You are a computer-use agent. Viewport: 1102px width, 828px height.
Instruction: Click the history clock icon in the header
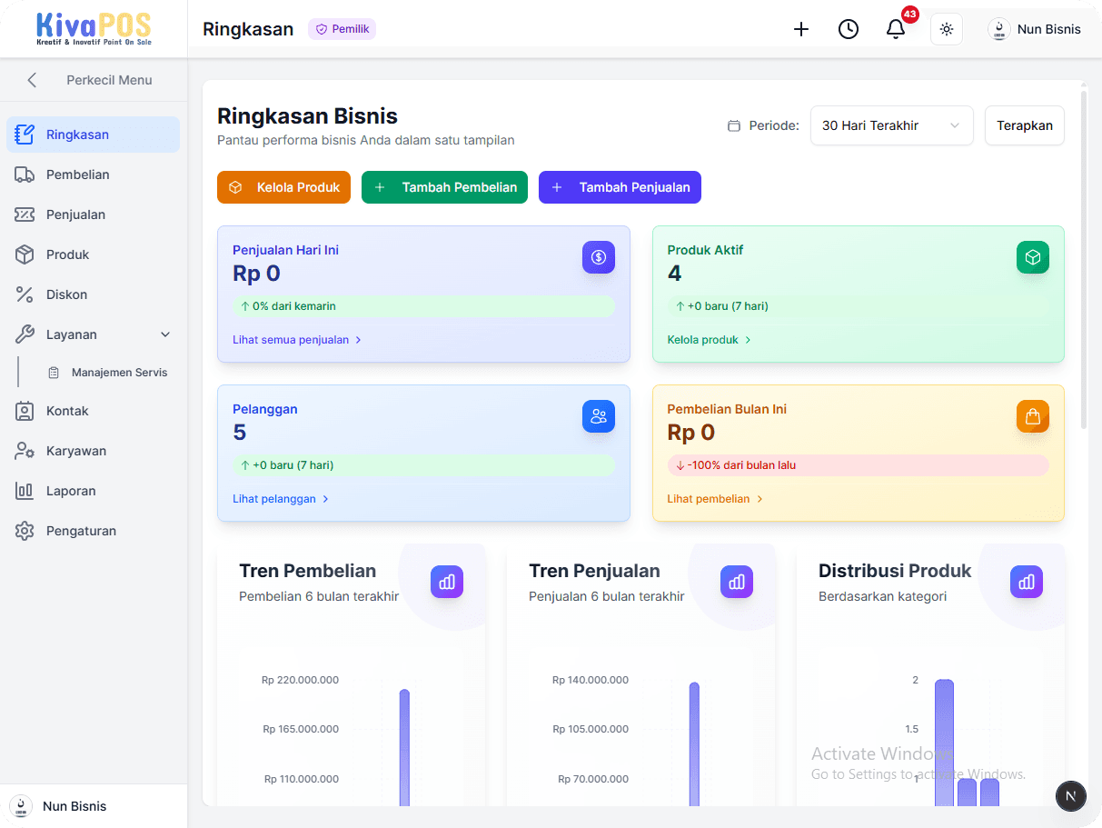pyautogui.click(x=849, y=28)
